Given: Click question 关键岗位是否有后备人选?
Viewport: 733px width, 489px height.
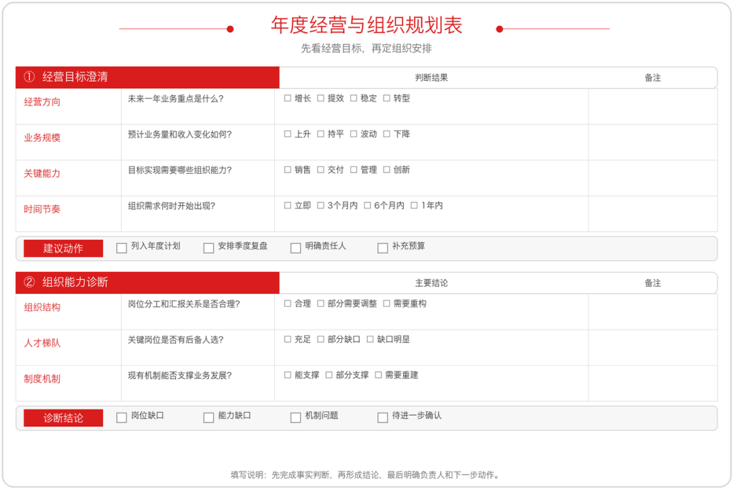Looking at the screenshot, I should click(x=176, y=340).
